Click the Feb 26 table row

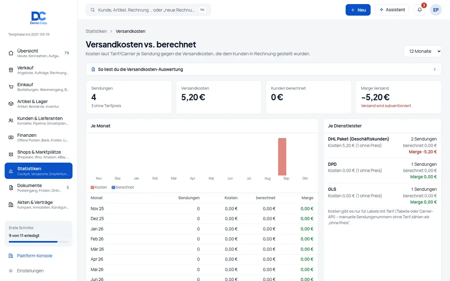202,239
